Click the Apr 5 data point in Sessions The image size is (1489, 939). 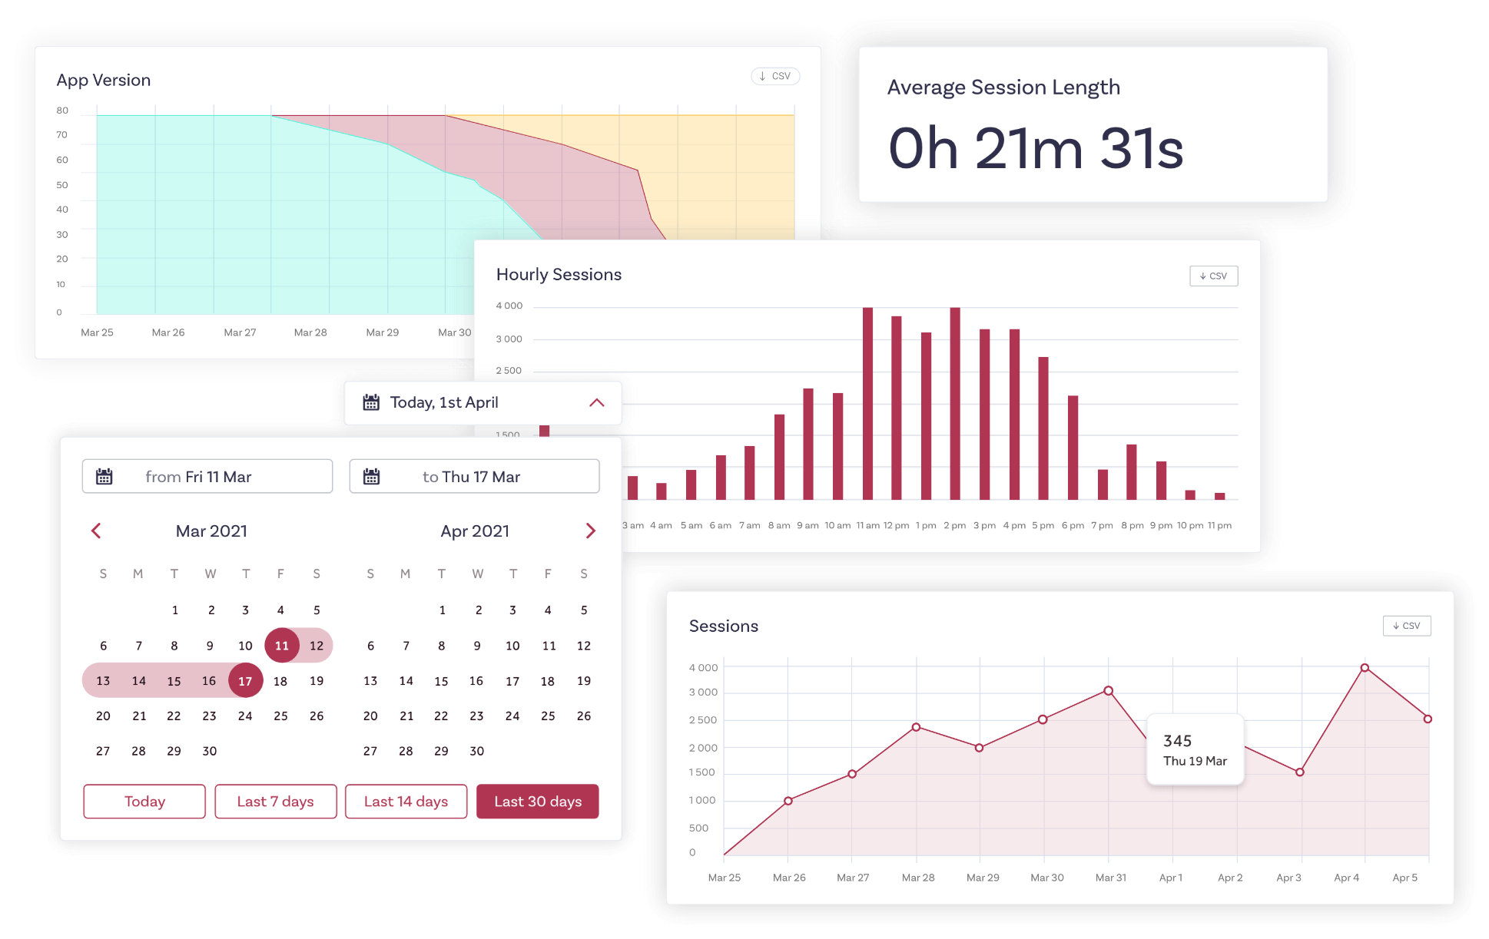click(x=1428, y=719)
